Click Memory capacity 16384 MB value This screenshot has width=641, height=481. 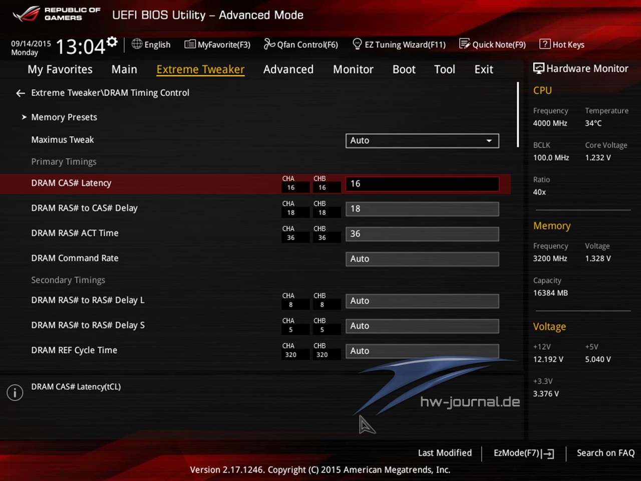click(x=550, y=293)
